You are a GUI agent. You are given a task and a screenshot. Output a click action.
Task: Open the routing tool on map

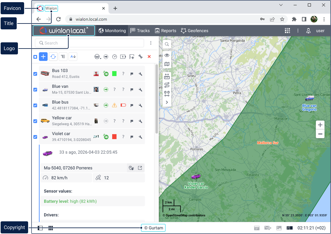[167, 85]
